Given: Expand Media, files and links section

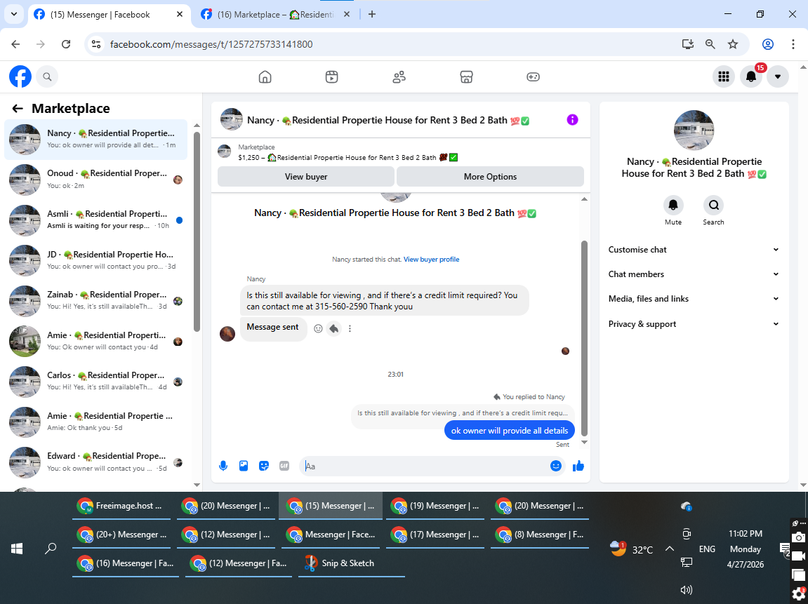Looking at the screenshot, I should (693, 299).
